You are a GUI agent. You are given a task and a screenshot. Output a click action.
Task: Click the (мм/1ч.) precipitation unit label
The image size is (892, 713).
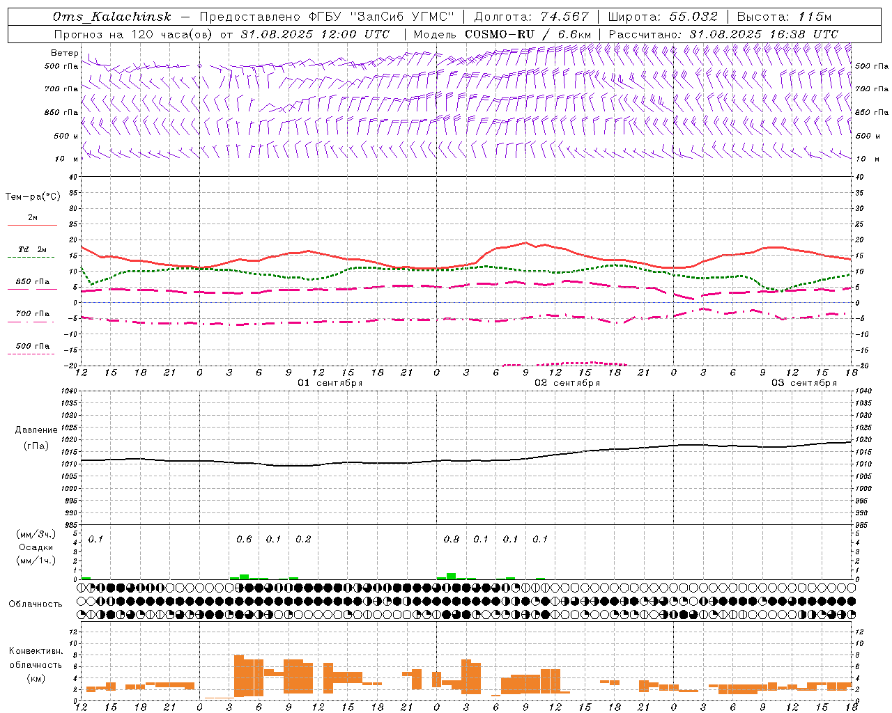tap(36, 561)
